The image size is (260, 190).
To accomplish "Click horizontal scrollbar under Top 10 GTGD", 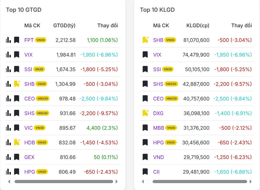I will click(x=64, y=181).
